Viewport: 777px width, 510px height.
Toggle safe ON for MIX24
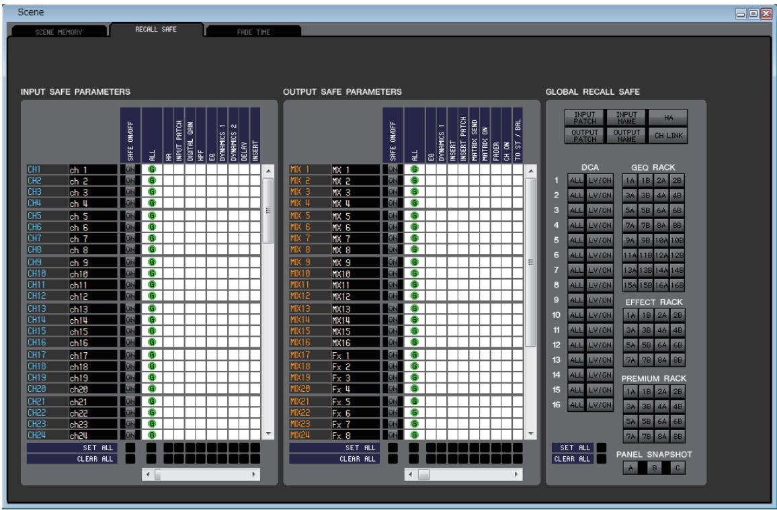(x=393, y=435)
